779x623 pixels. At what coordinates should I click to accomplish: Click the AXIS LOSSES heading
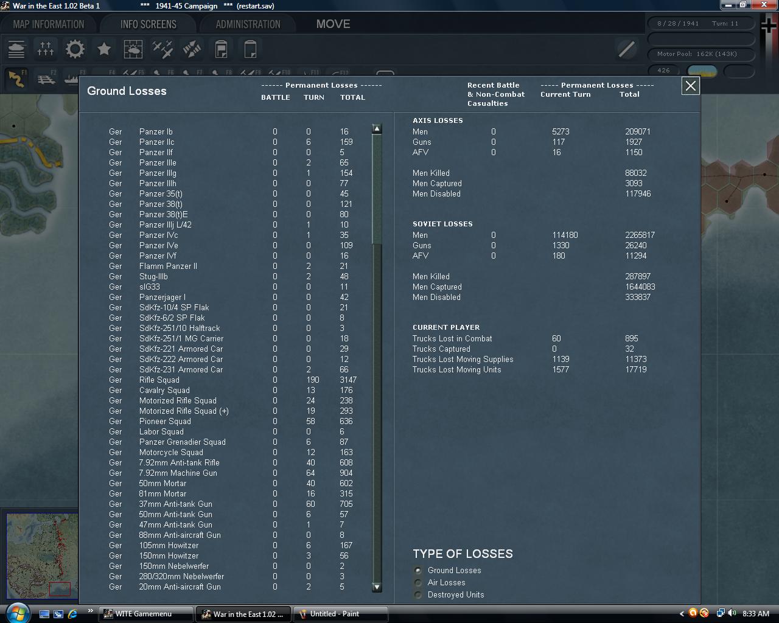point(438,120)
